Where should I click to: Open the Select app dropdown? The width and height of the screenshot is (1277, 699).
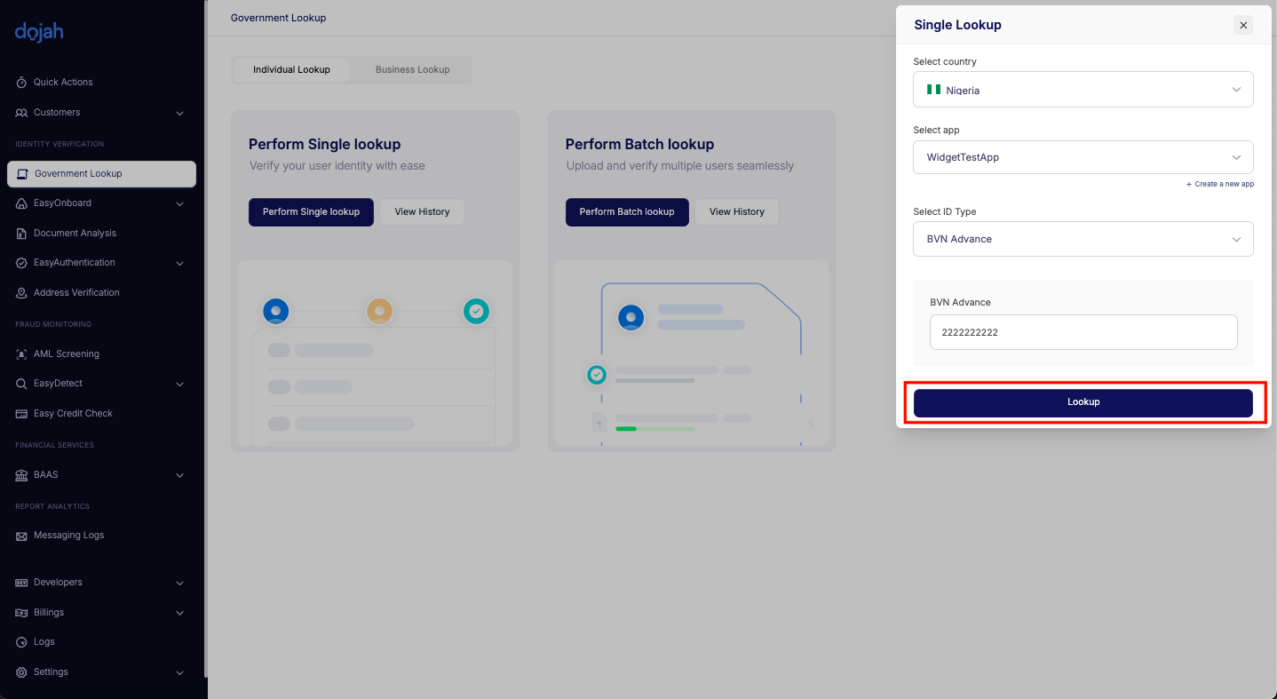pos(1083,157)
